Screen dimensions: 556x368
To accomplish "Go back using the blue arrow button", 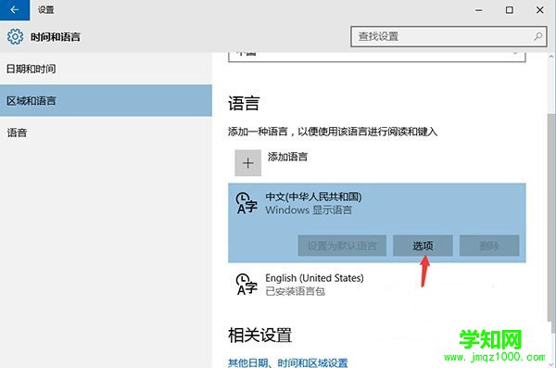I will 15,10.
